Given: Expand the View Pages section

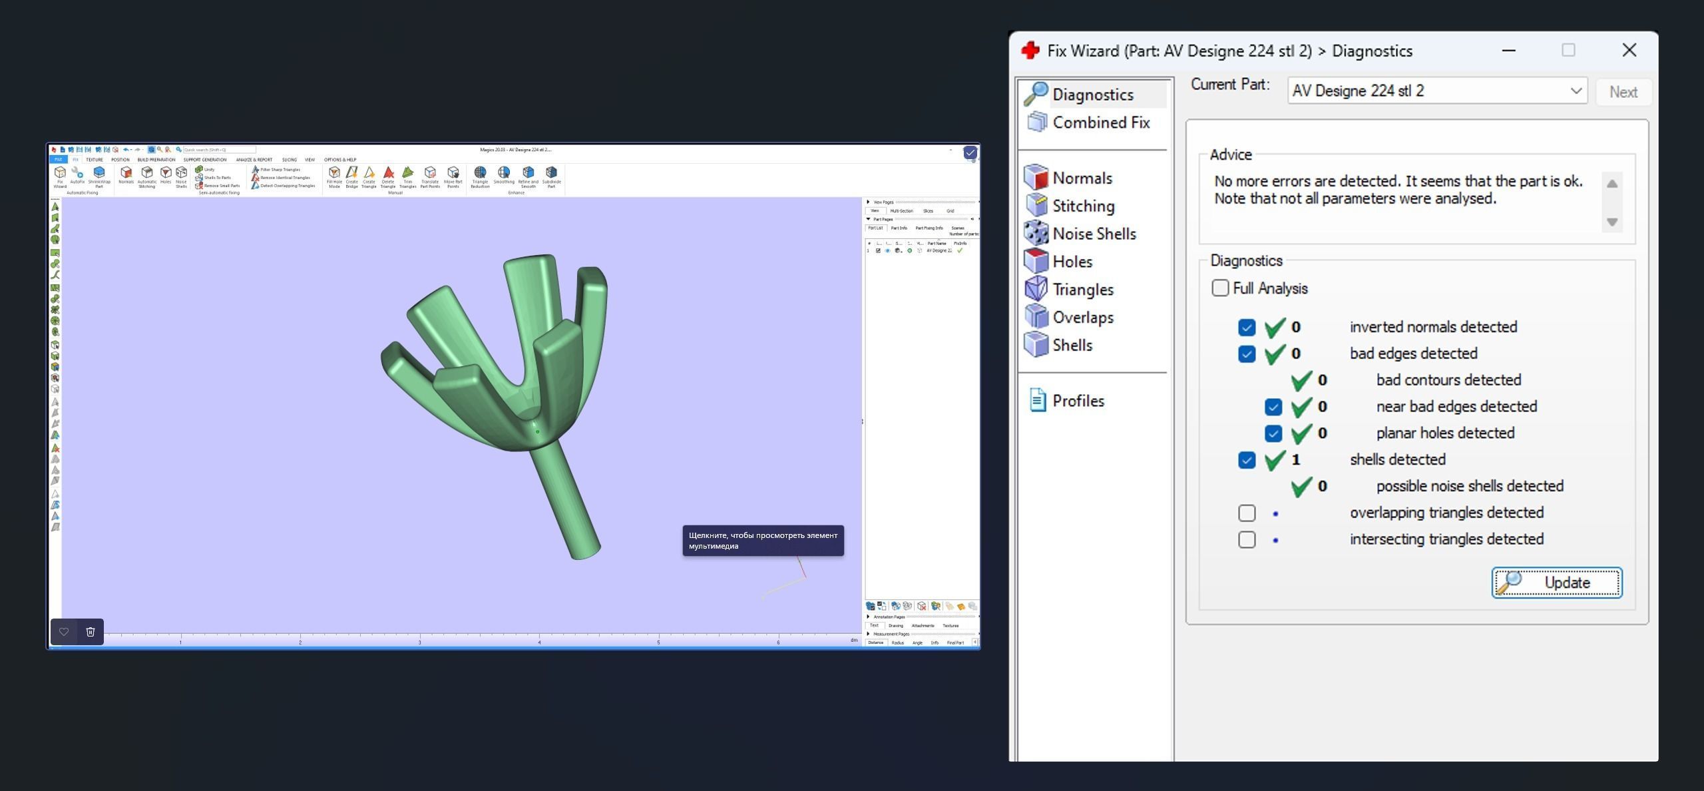Looking at the screenshot, I should coord(869,202).
